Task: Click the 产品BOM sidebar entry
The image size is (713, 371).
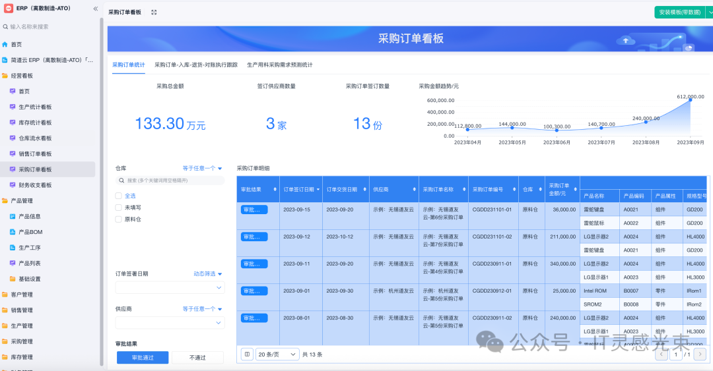Action: (29, 232)
